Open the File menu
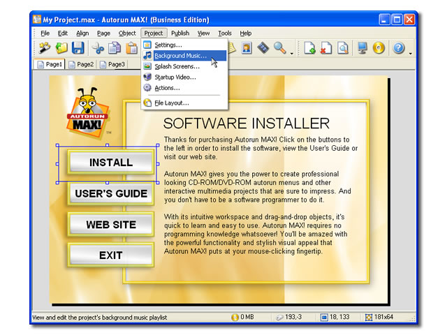 [x=45, y=33]
